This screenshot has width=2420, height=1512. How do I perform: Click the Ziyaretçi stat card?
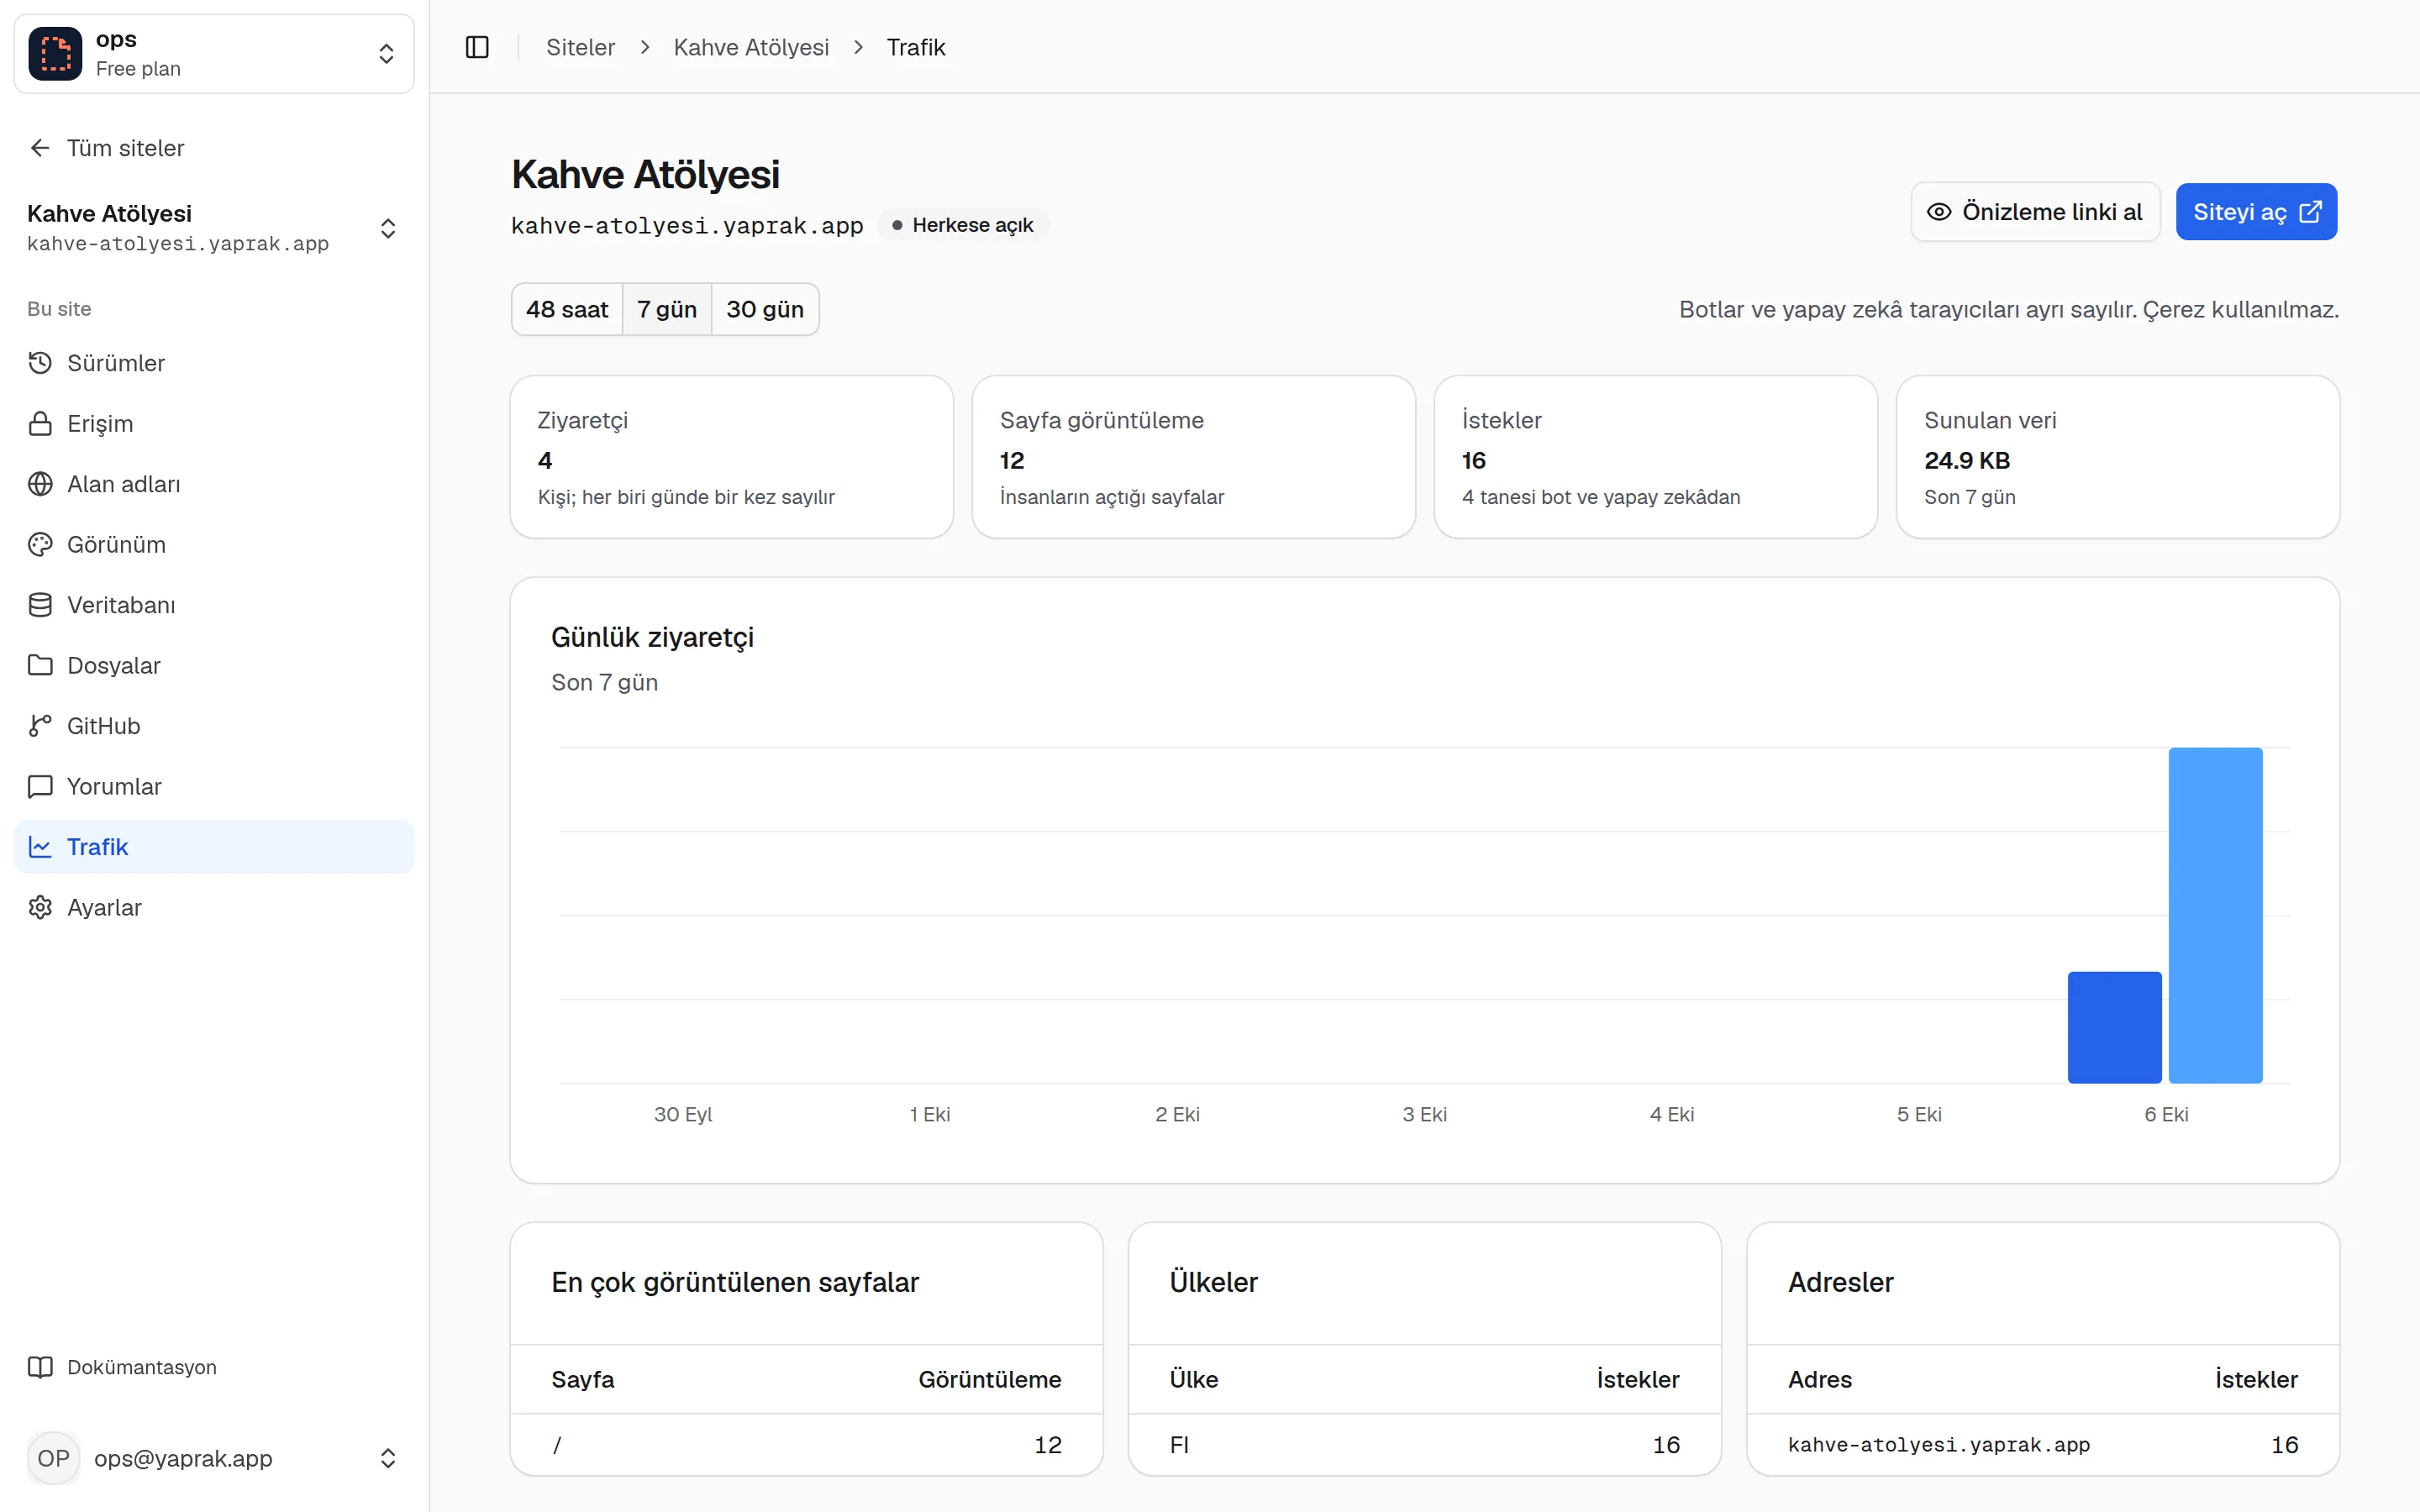(x=732, y=457)
